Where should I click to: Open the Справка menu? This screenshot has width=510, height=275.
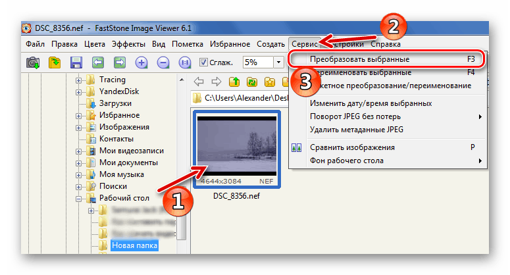(x=386, y=44)
